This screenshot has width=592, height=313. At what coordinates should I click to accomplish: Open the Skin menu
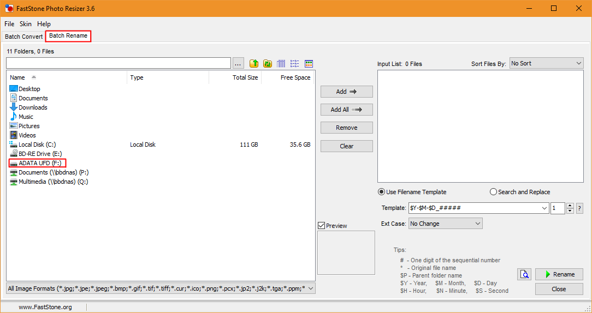point(26,24)
